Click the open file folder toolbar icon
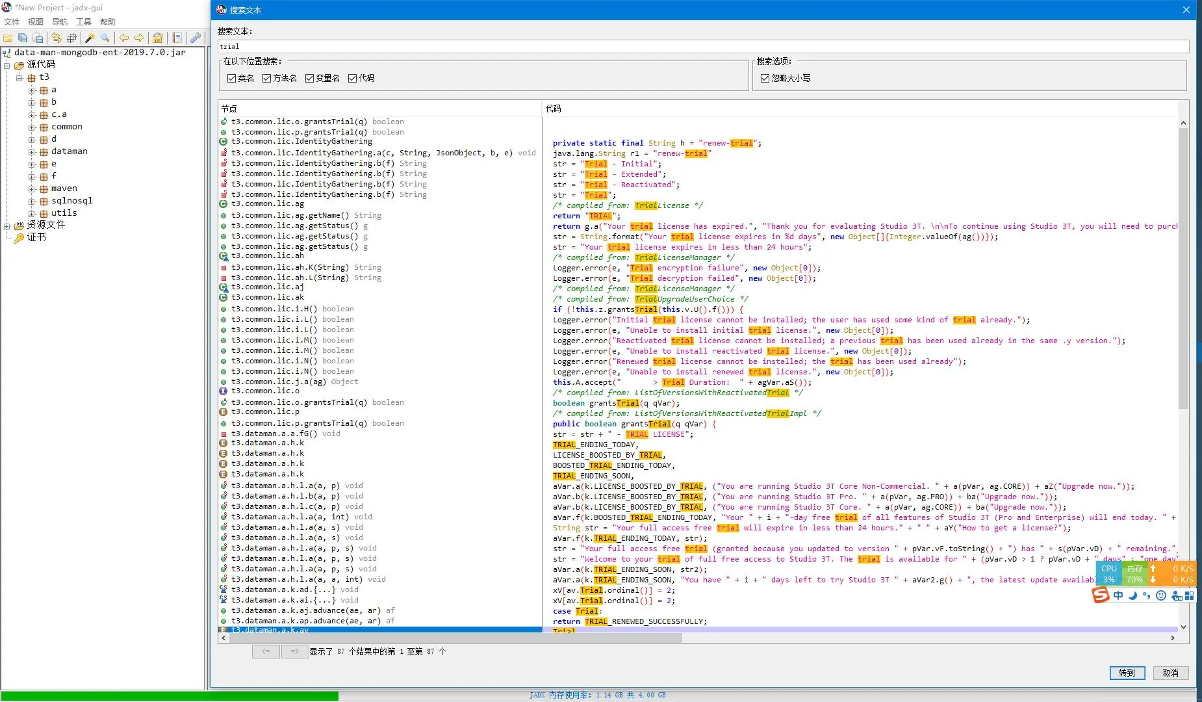The image size is (1202, 702). click(x=8, y=38)
